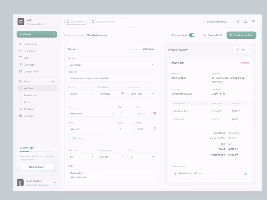Click November 29, 2025 in preview
The height and width of the screenshot is (200, 267).
click(x=182, y=94)
